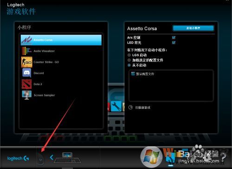Toggle the LED 背光 checkbox
The image size is (232, 169).
point(174,43)
